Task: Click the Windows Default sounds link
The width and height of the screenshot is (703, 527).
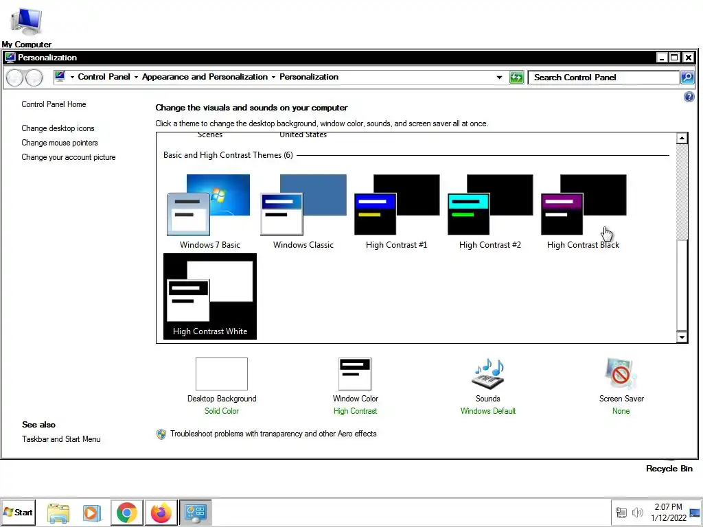Action: tap(488, 411)
